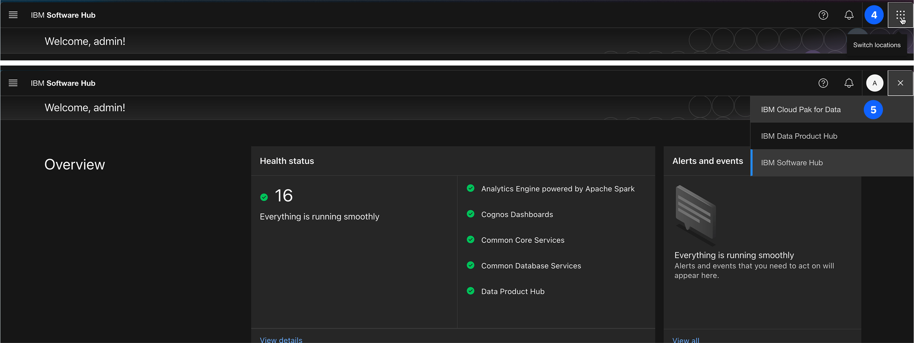Click the help icon beside the lower bell
Viewport: 914px width, 343px height.
click(x=823, y=83)
